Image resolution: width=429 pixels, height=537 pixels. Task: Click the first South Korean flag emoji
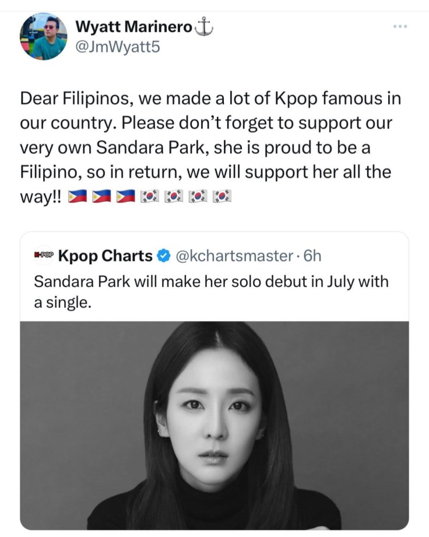click(x=149, y=197)
